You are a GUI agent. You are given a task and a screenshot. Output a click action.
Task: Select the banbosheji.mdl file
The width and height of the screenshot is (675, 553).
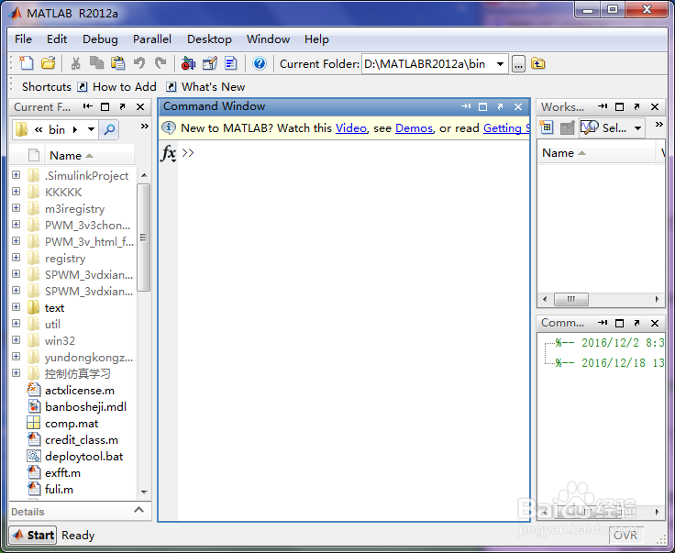(x=85, y=406)
